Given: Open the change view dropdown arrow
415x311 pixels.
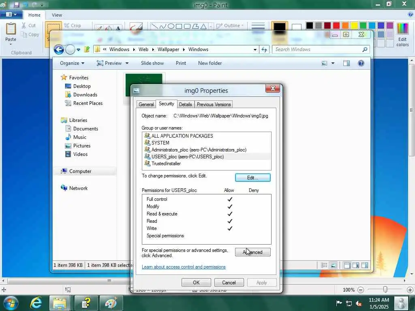Looking at the screenshot, I should point(333,63).
